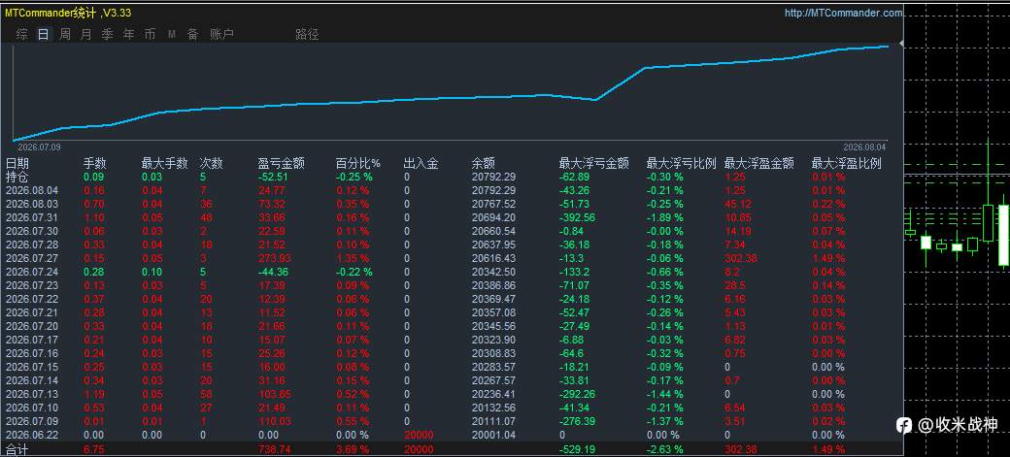Click the 20001.04 balance value

tap(494, 435)
